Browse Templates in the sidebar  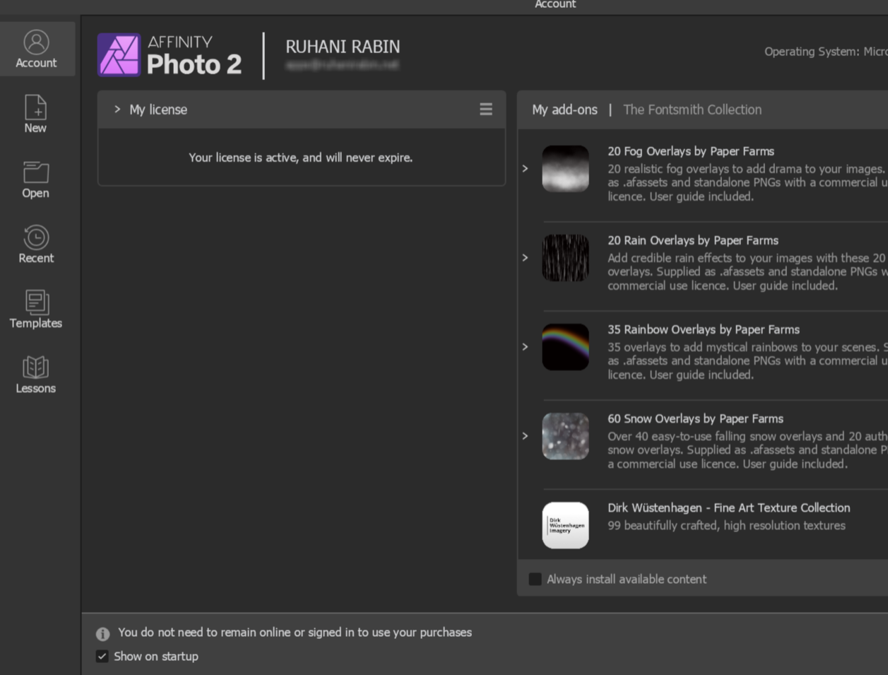point(35,309)
